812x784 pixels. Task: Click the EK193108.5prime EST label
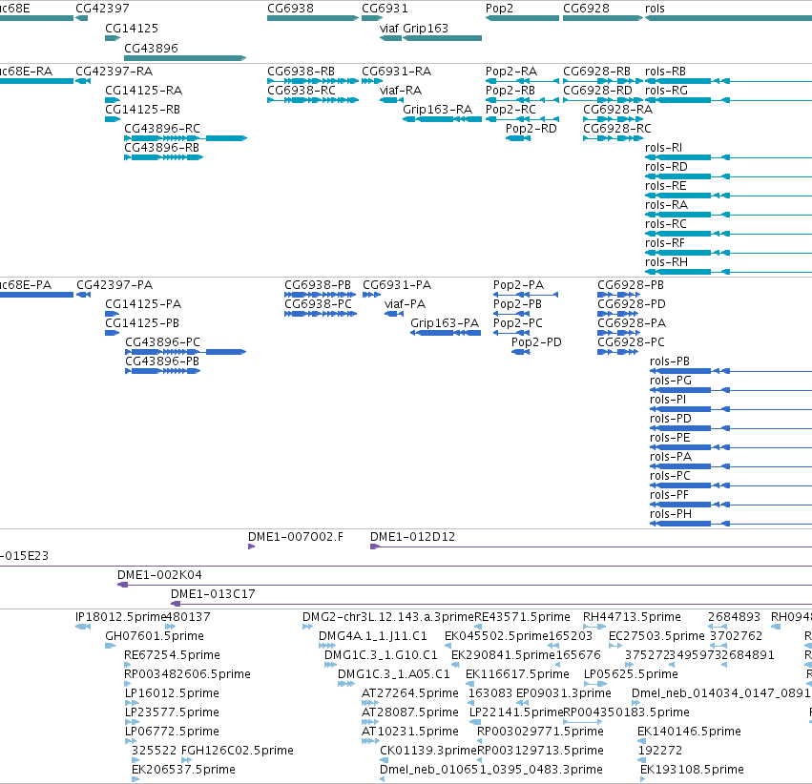pos(692,770)
